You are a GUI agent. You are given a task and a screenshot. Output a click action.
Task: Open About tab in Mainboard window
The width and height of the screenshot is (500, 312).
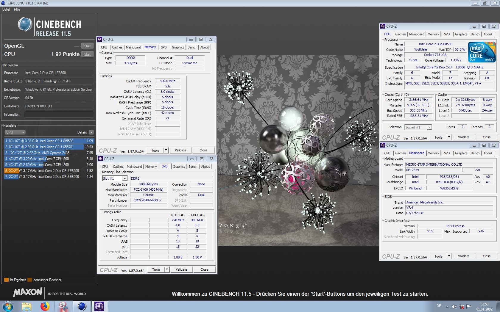[x=488, y=153]
